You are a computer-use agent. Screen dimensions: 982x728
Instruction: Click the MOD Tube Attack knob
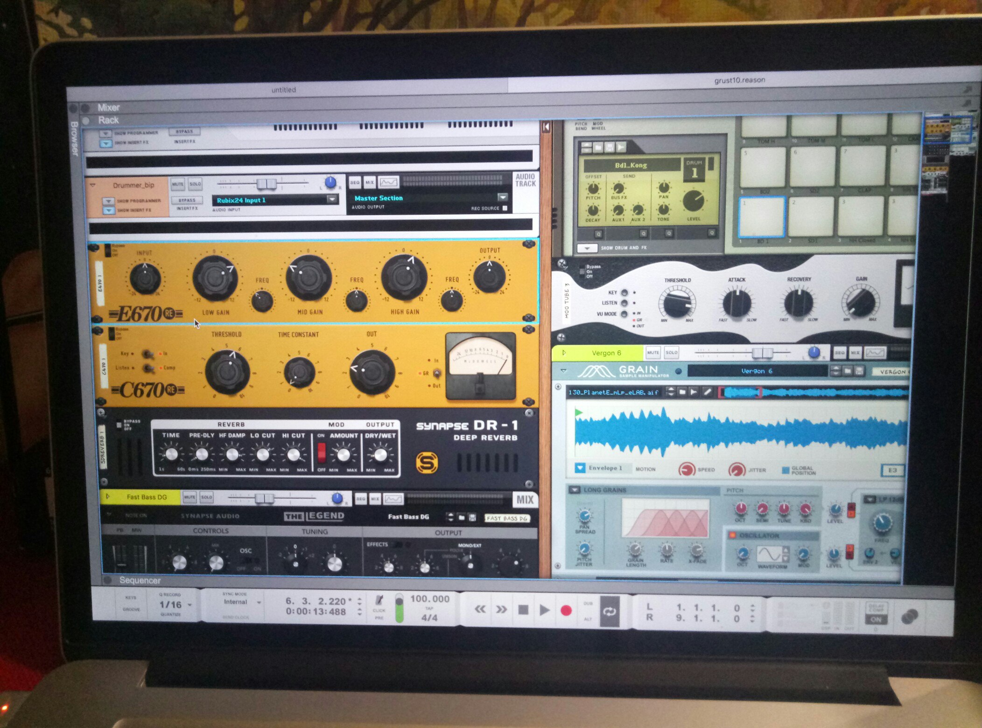coord(736,303)
